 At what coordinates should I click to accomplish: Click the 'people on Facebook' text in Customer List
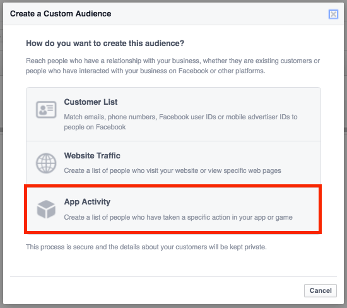(x=95, y=127)
